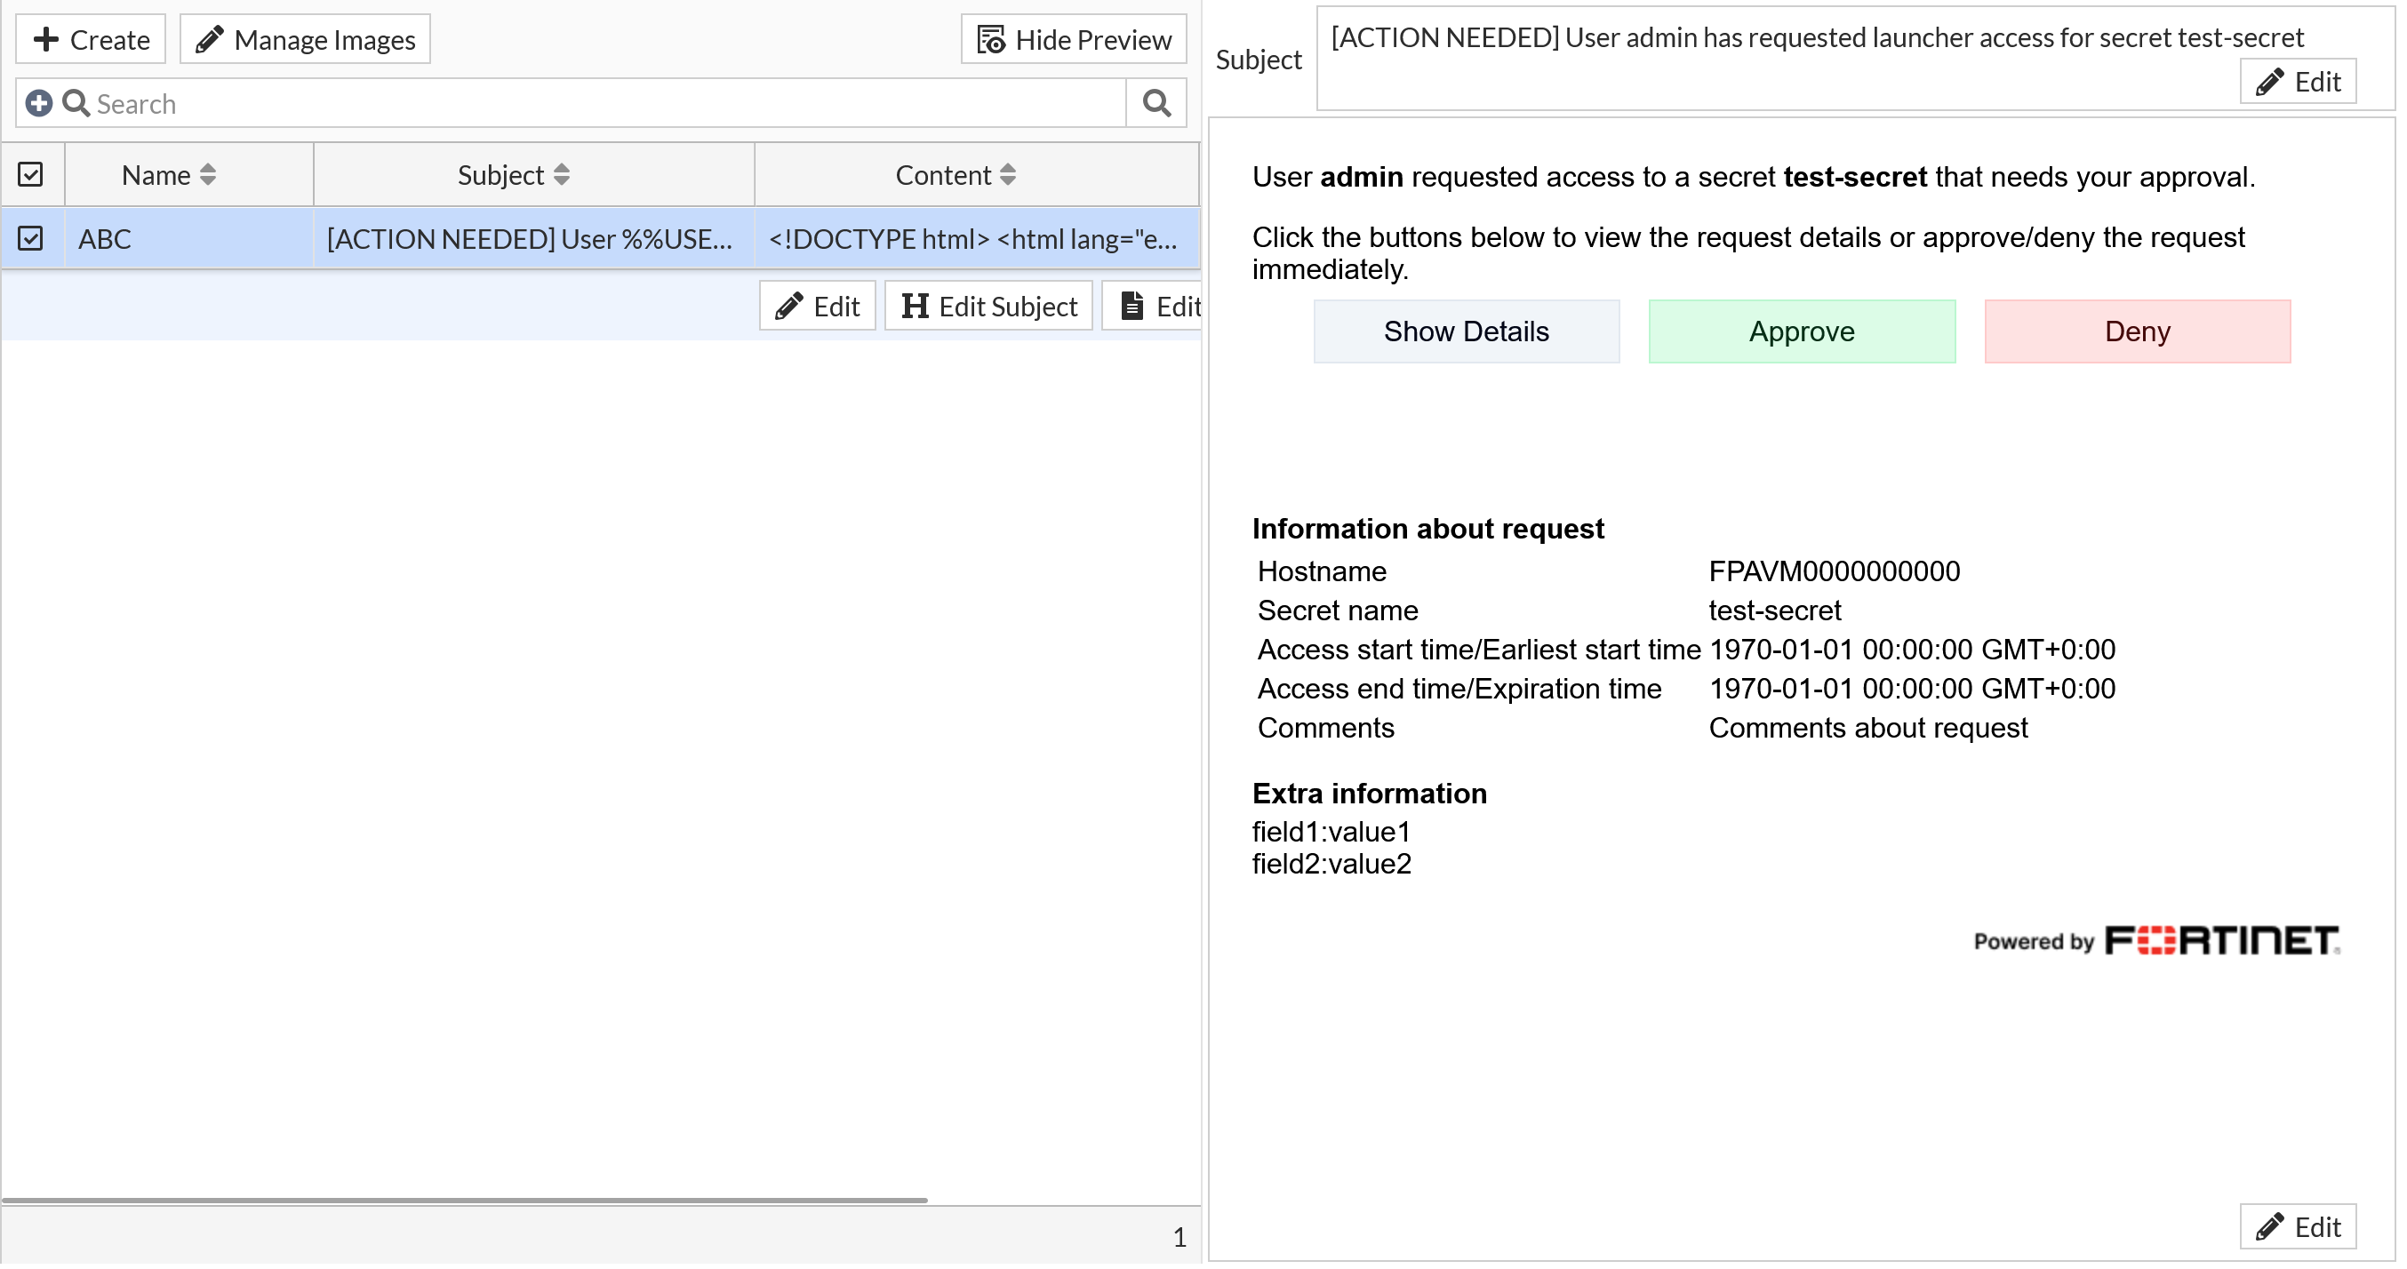Click the search magnifier icon
This screenshot has height=1269, width=2407.
click(1155, 103)
